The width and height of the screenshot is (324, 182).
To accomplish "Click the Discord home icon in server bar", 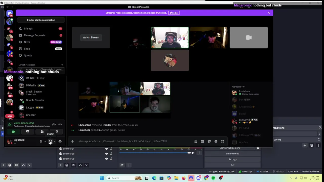I will (10, 14).
